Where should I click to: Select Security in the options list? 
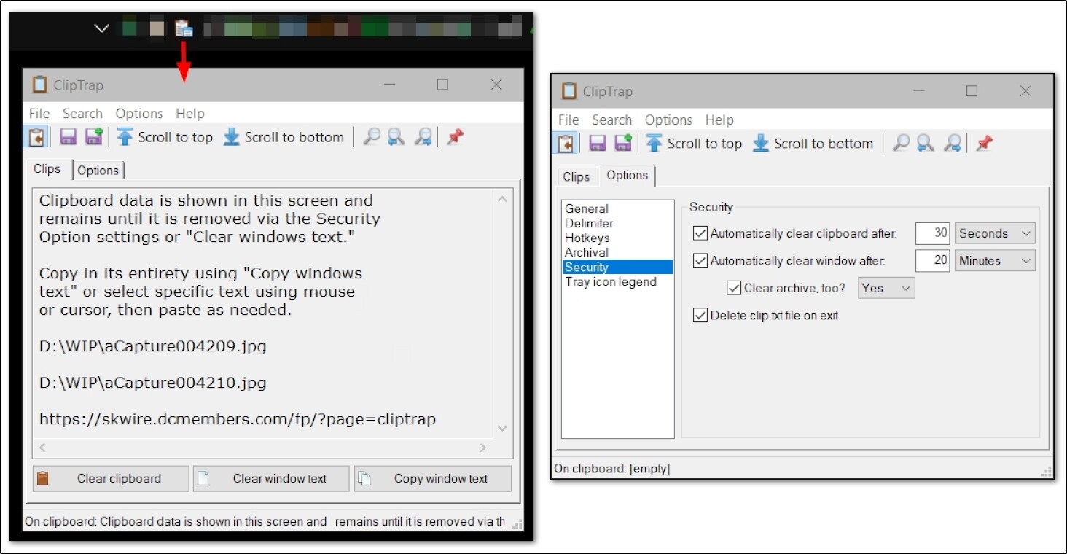[x=617, y=268]
